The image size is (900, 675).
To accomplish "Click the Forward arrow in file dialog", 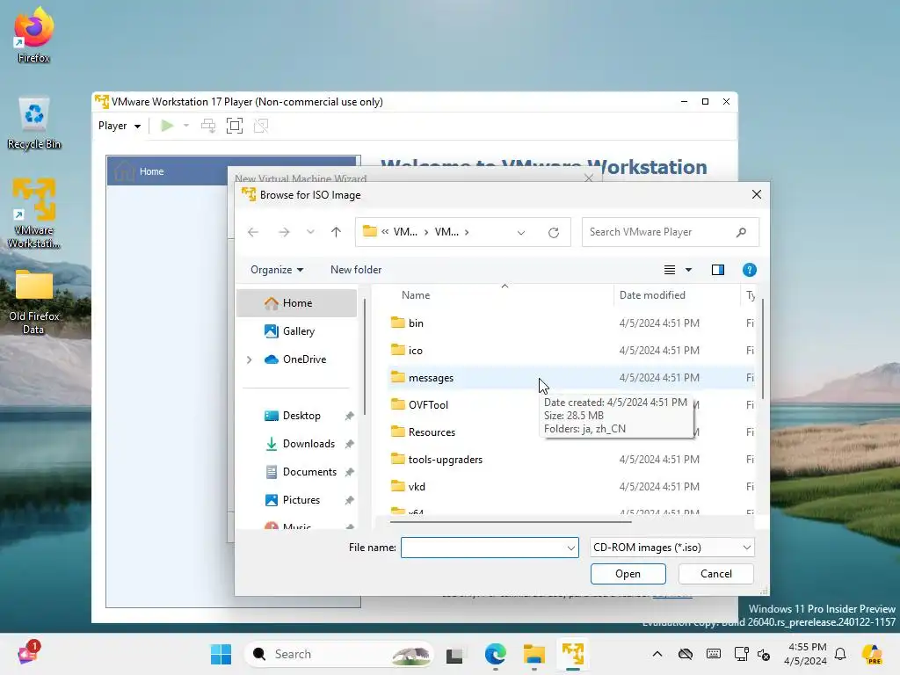I will pyautogui.click(x=284, y=232).
